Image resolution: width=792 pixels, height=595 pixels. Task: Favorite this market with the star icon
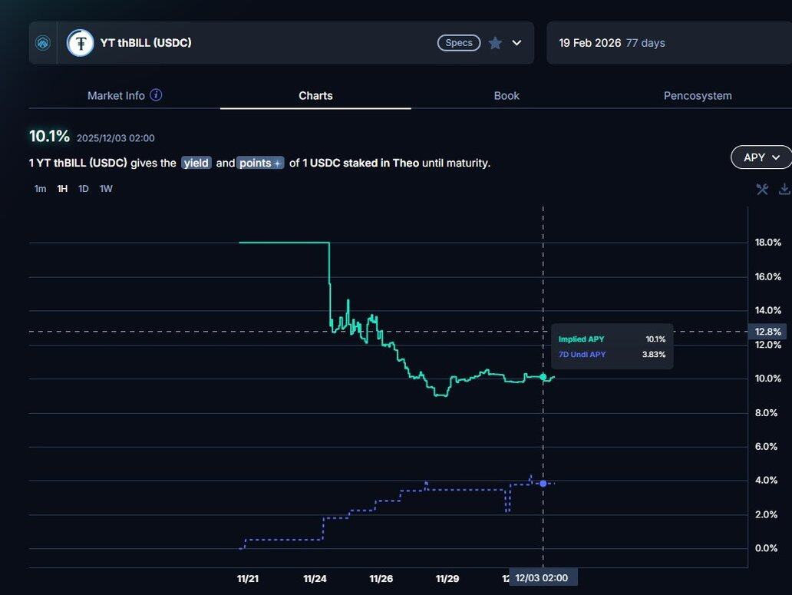(x=495, y=43)
